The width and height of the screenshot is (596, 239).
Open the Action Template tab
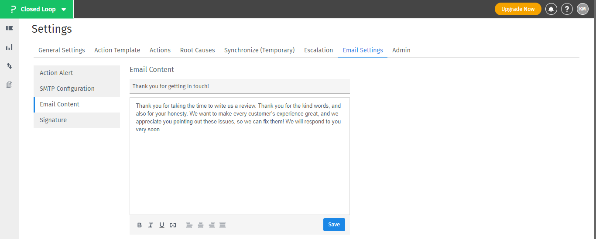pyautogui.click(x=117, y=50)
